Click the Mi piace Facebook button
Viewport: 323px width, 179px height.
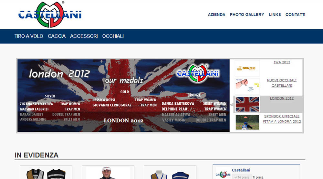242,177
